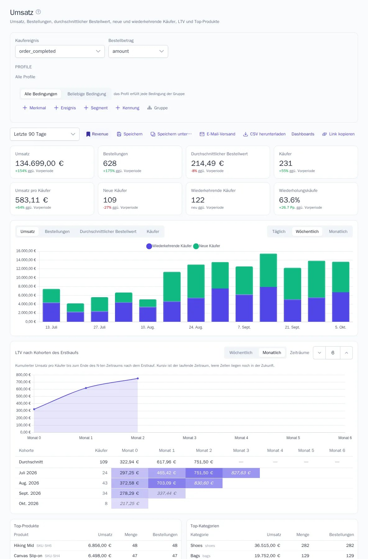This screenshot has height=559, width=368.
Task: Open the Durchschnittlicher Bestellwert chart tab
Action: [x=108, y=231]
